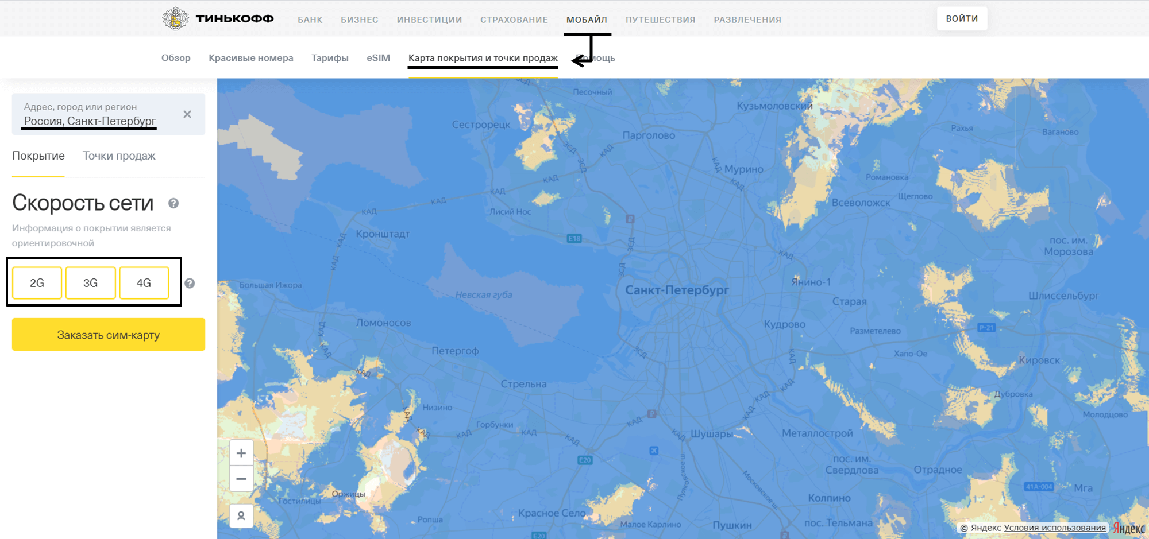Zoom out the map with minus button
Image resolution: width=1149 pixels, height=539 pixels.
pos(241,479)
